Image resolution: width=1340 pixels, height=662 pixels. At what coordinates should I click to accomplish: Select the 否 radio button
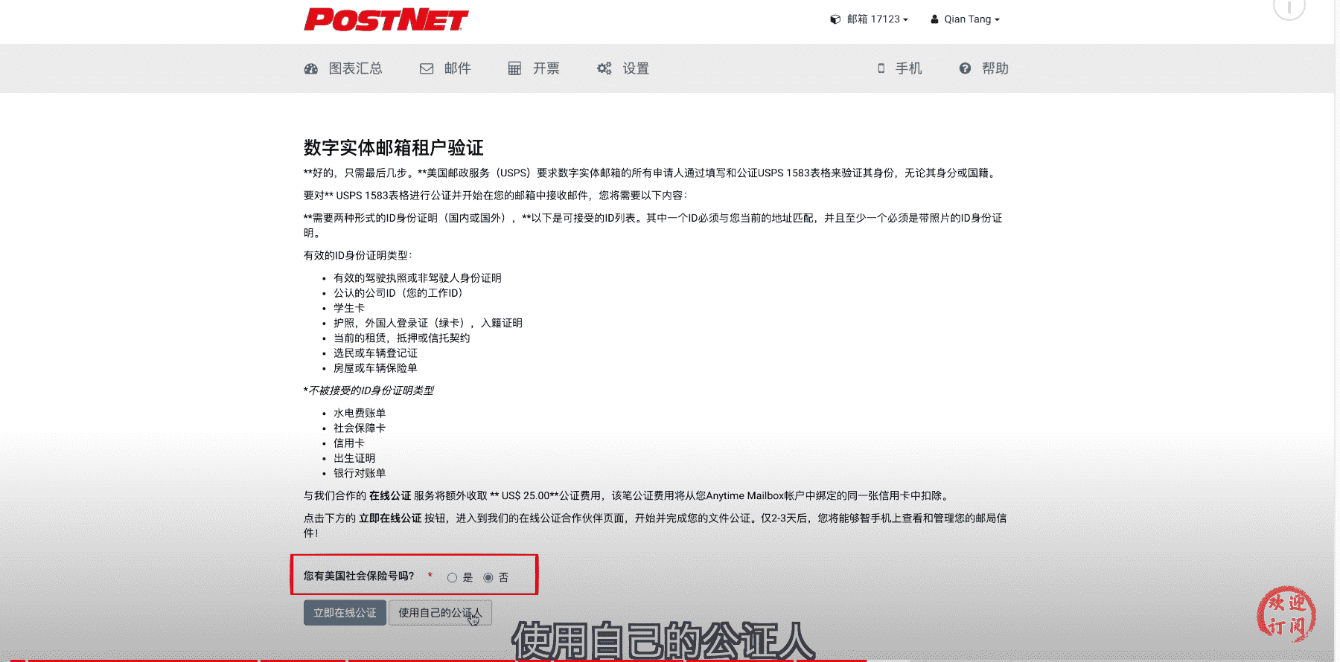click(x=488, y=578)
